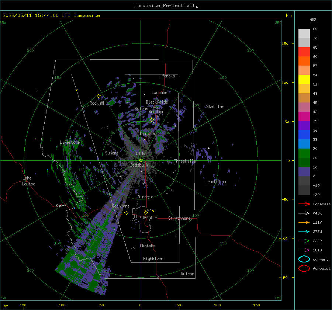Select the red forecast ellipse legend icon
Screen dimensions: 332x310
pyautogui.click(x=304, y=268)
